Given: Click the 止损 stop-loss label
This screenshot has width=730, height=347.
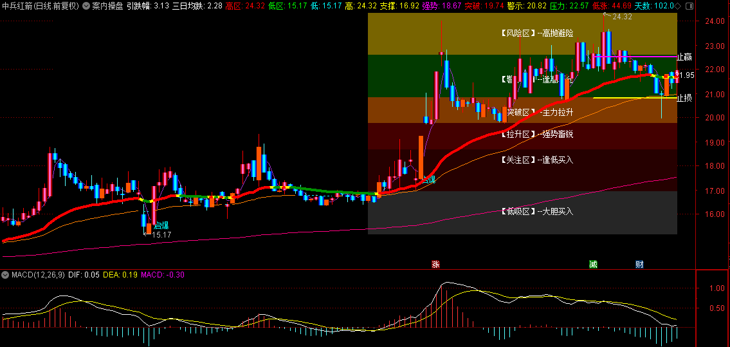Looking at the screenshot, I should tap(684, 98).
